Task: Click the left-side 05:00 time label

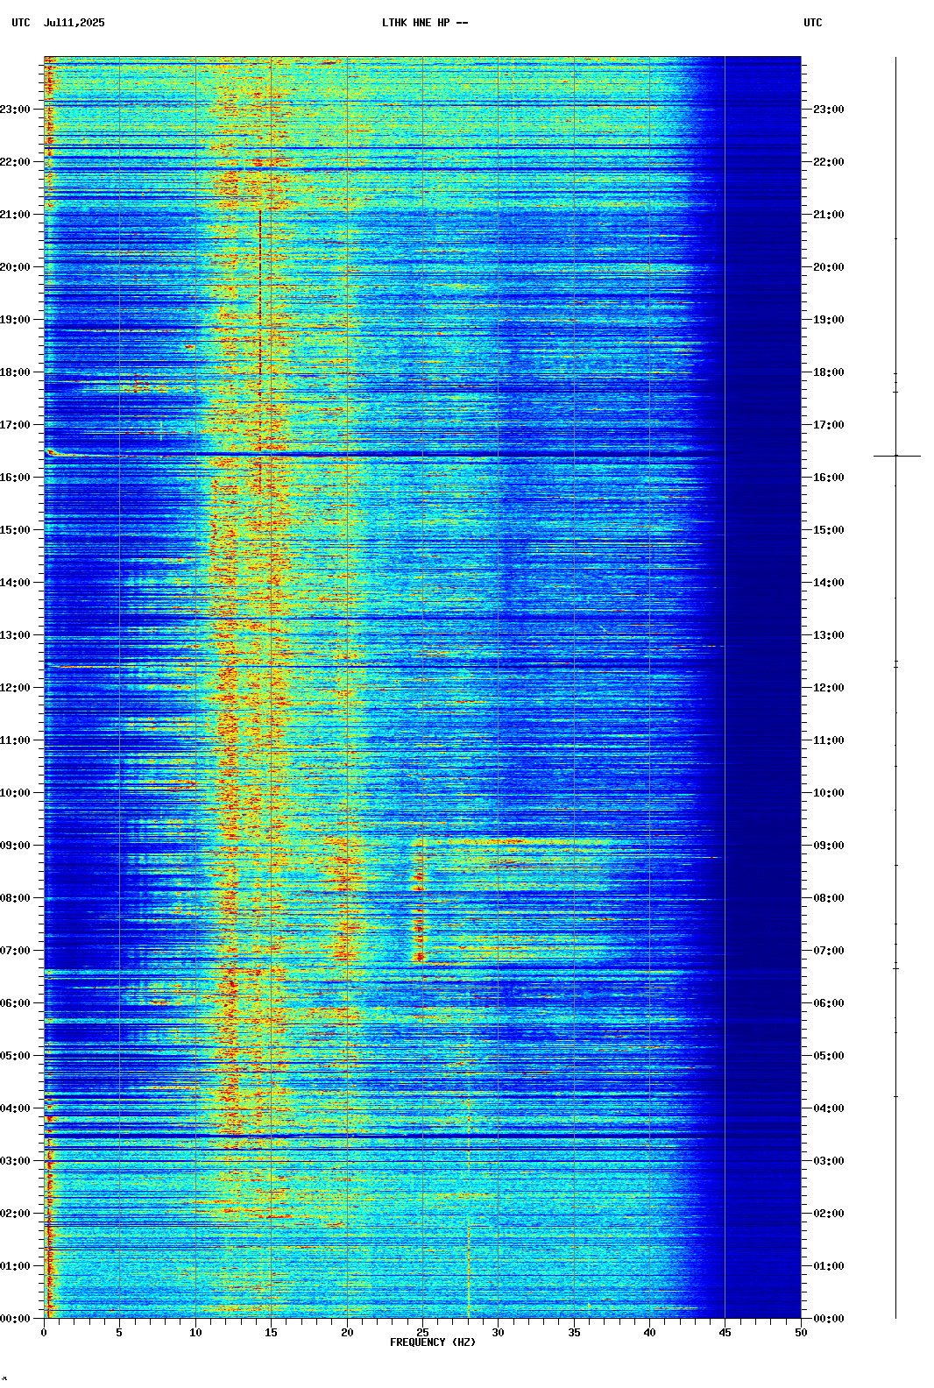Action: tap(15, 1056)
